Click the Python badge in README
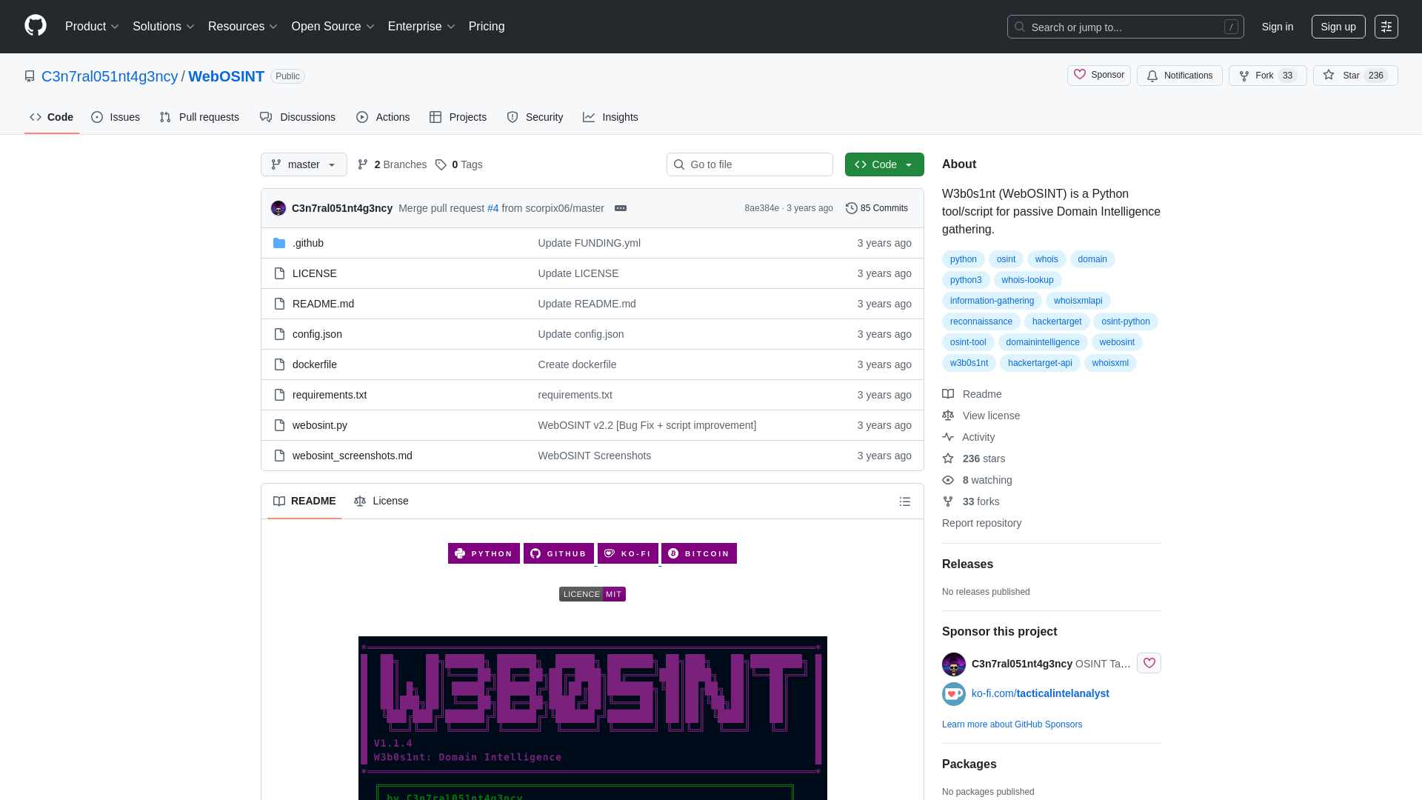 tap(484, 553)
